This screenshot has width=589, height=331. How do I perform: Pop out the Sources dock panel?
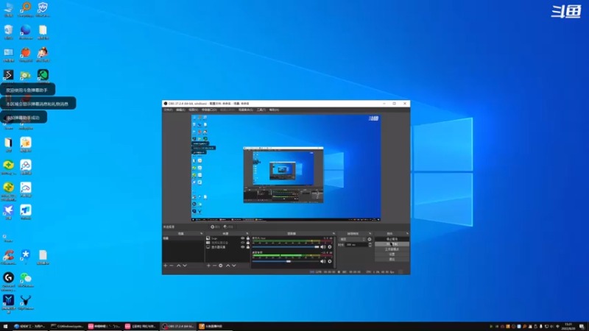point(247,233)
